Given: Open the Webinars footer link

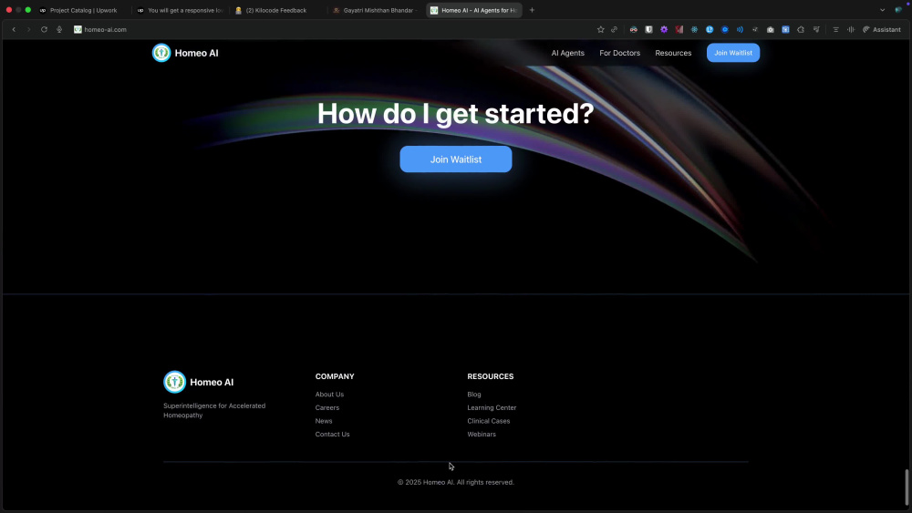Looking at the screenshot, I should pyautogui.click(x=481, y=434).
